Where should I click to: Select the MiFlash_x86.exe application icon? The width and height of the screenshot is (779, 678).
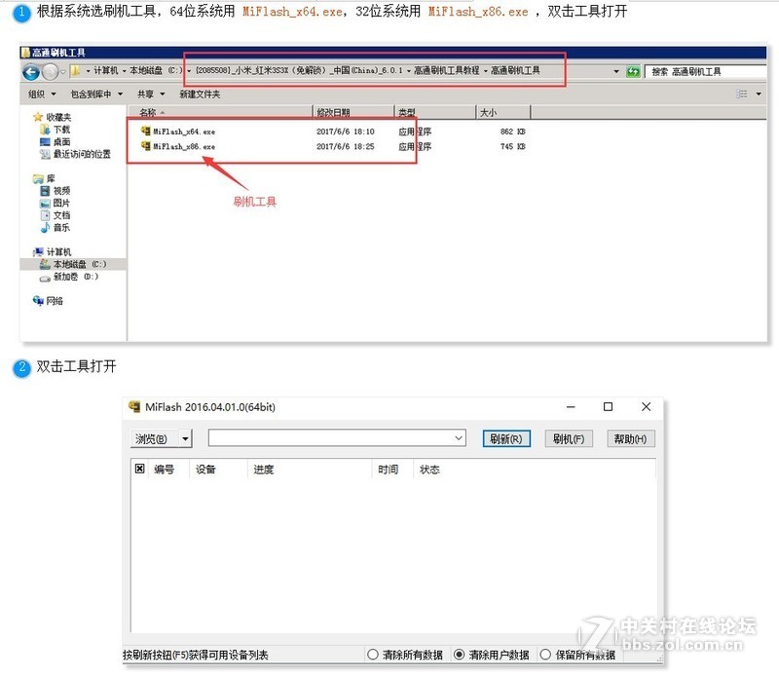(x=144, y=147)
